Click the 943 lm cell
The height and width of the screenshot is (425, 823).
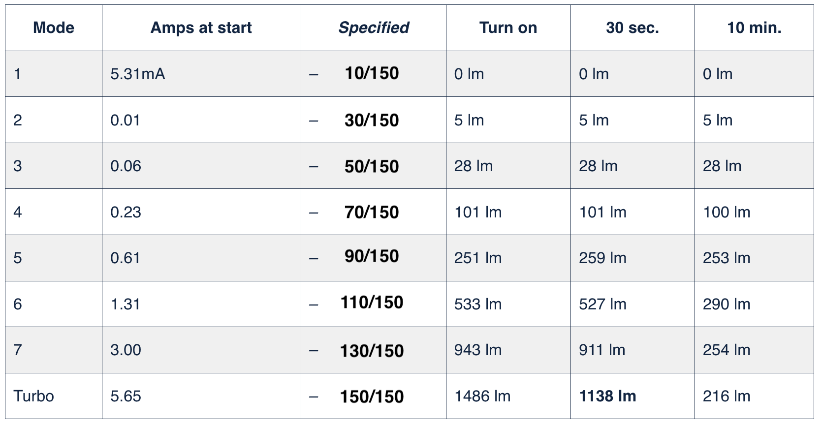point(478,350)
